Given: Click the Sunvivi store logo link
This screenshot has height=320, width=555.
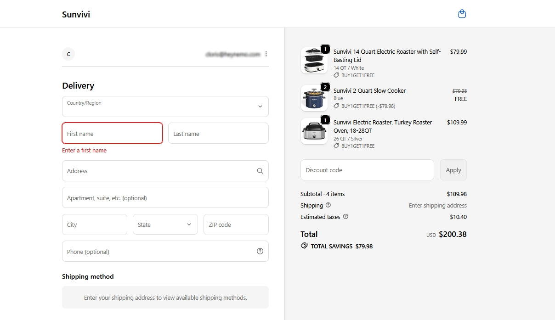Looking at the screenshot, I should coord(76,15).
